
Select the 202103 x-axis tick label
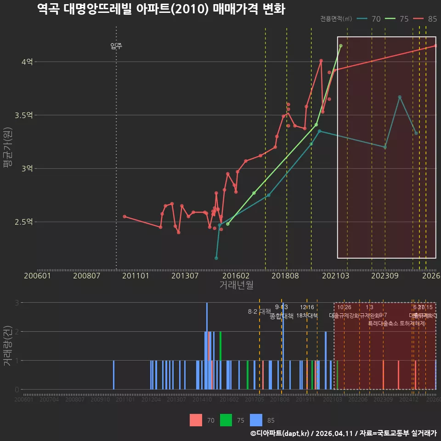(x=335, y=276)
